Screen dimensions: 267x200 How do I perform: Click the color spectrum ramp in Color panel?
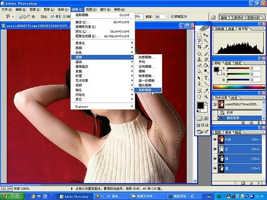point(239,87)
